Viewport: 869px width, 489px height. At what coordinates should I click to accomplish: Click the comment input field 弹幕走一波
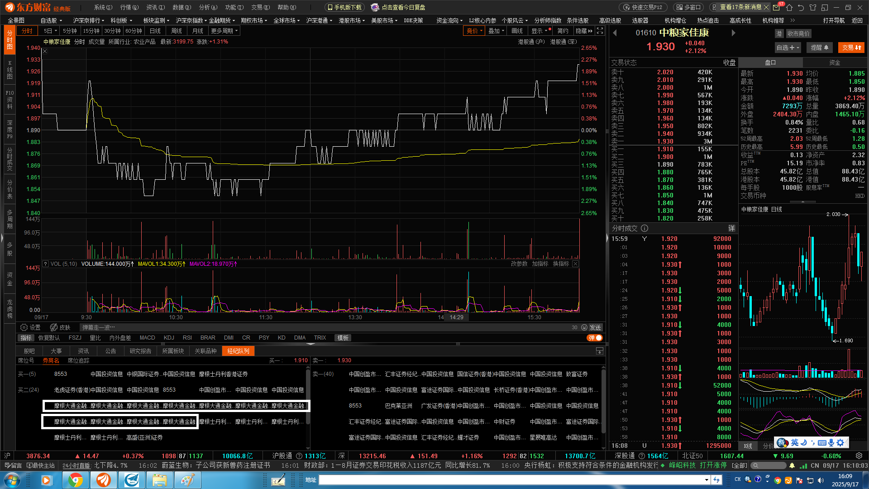(324, 327)
